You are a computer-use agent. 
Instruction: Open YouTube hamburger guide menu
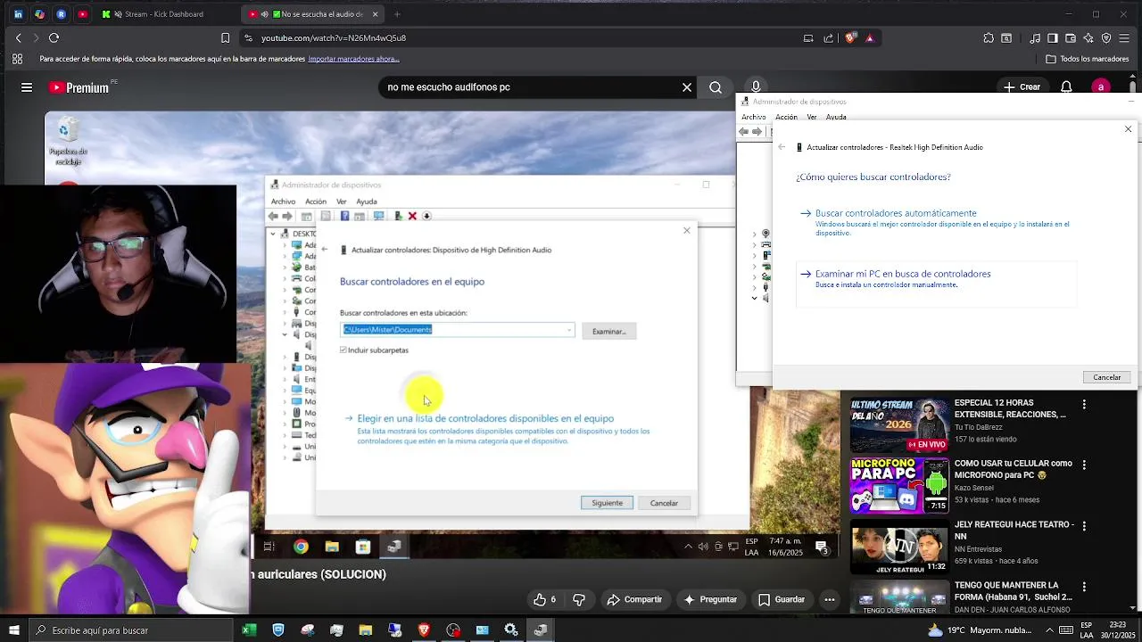27,87
